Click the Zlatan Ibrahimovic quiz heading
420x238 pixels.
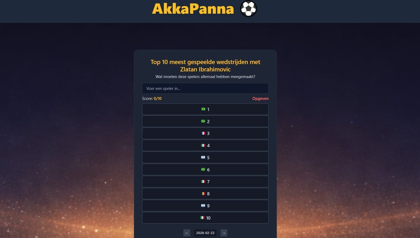(205, 66)
